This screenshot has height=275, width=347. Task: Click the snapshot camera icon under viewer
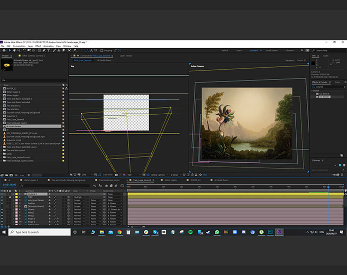coord(116,175)
